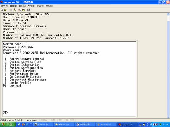170x127 pixels.
Task: Click the Disconnect toolbar icon
Action: pyautogui.click(x=15, y=10)
